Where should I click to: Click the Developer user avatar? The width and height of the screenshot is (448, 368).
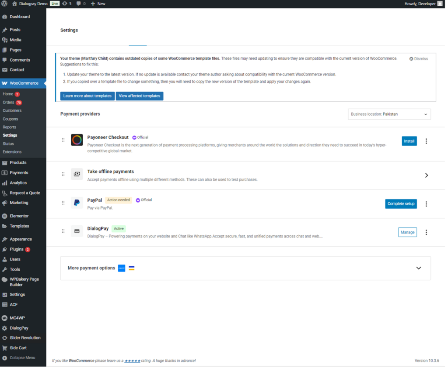(440, 3)
